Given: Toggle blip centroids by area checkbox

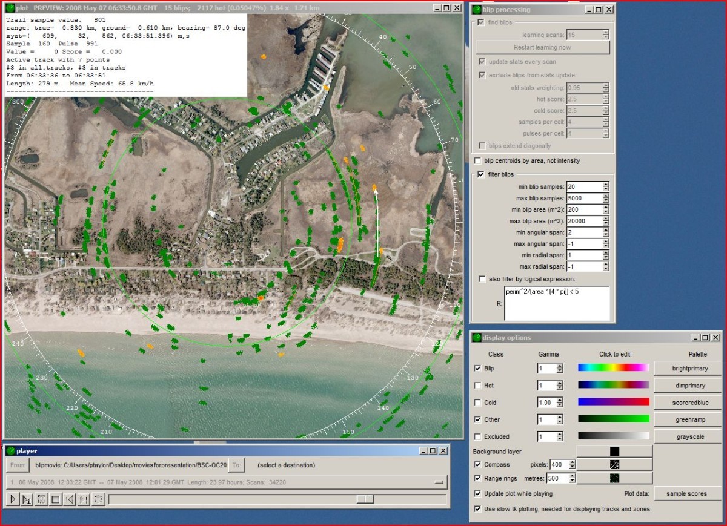Looking at the screenshot, I should [478, 161].
